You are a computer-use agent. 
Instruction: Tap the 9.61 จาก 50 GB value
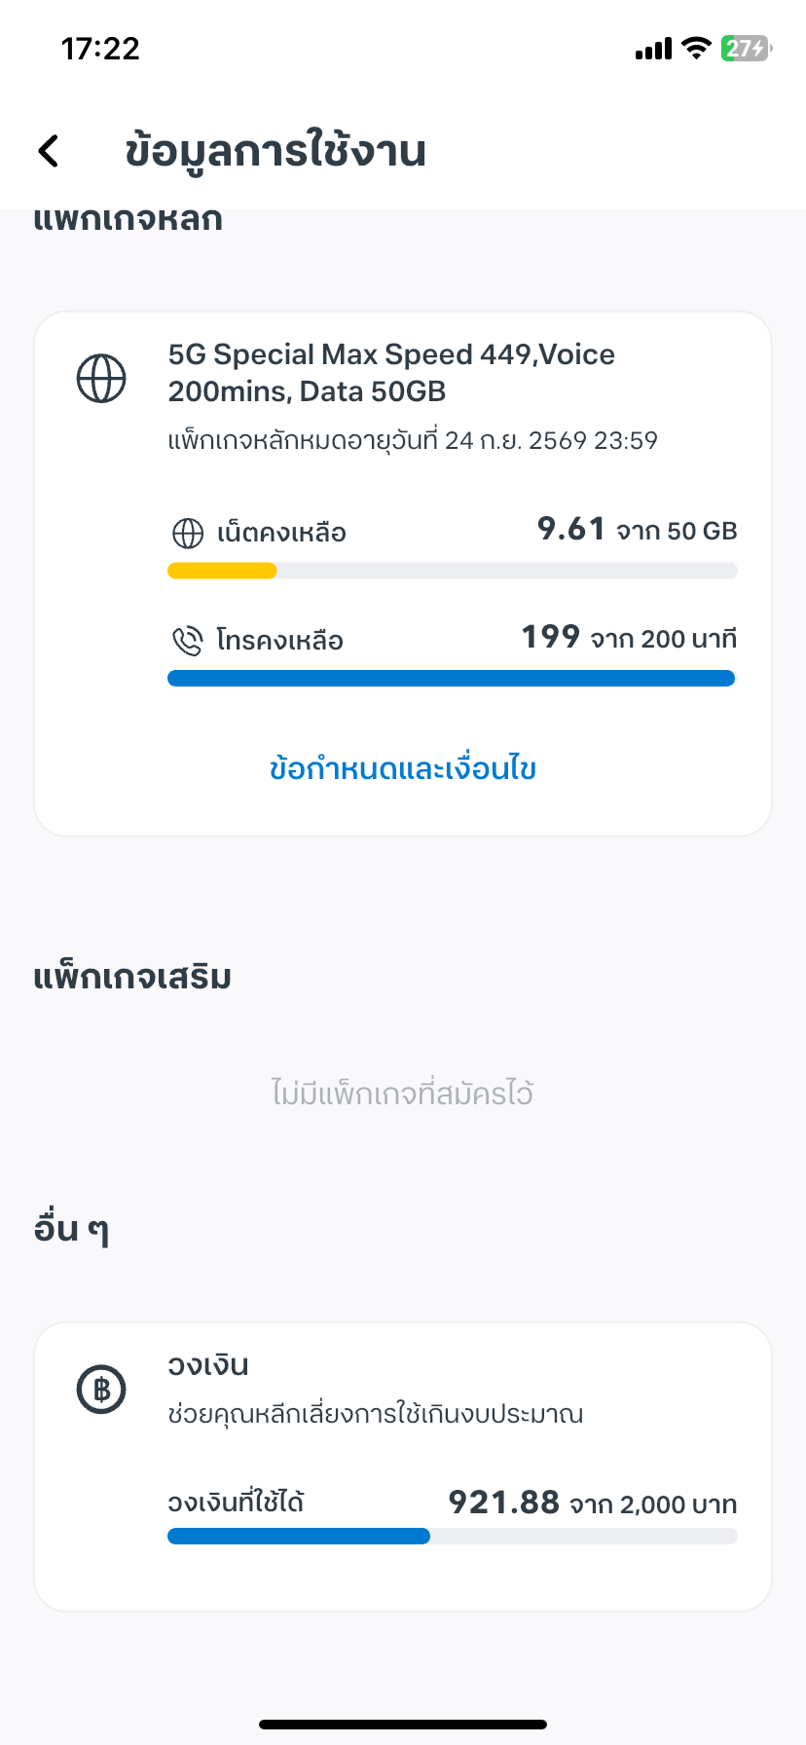[637, 530]
